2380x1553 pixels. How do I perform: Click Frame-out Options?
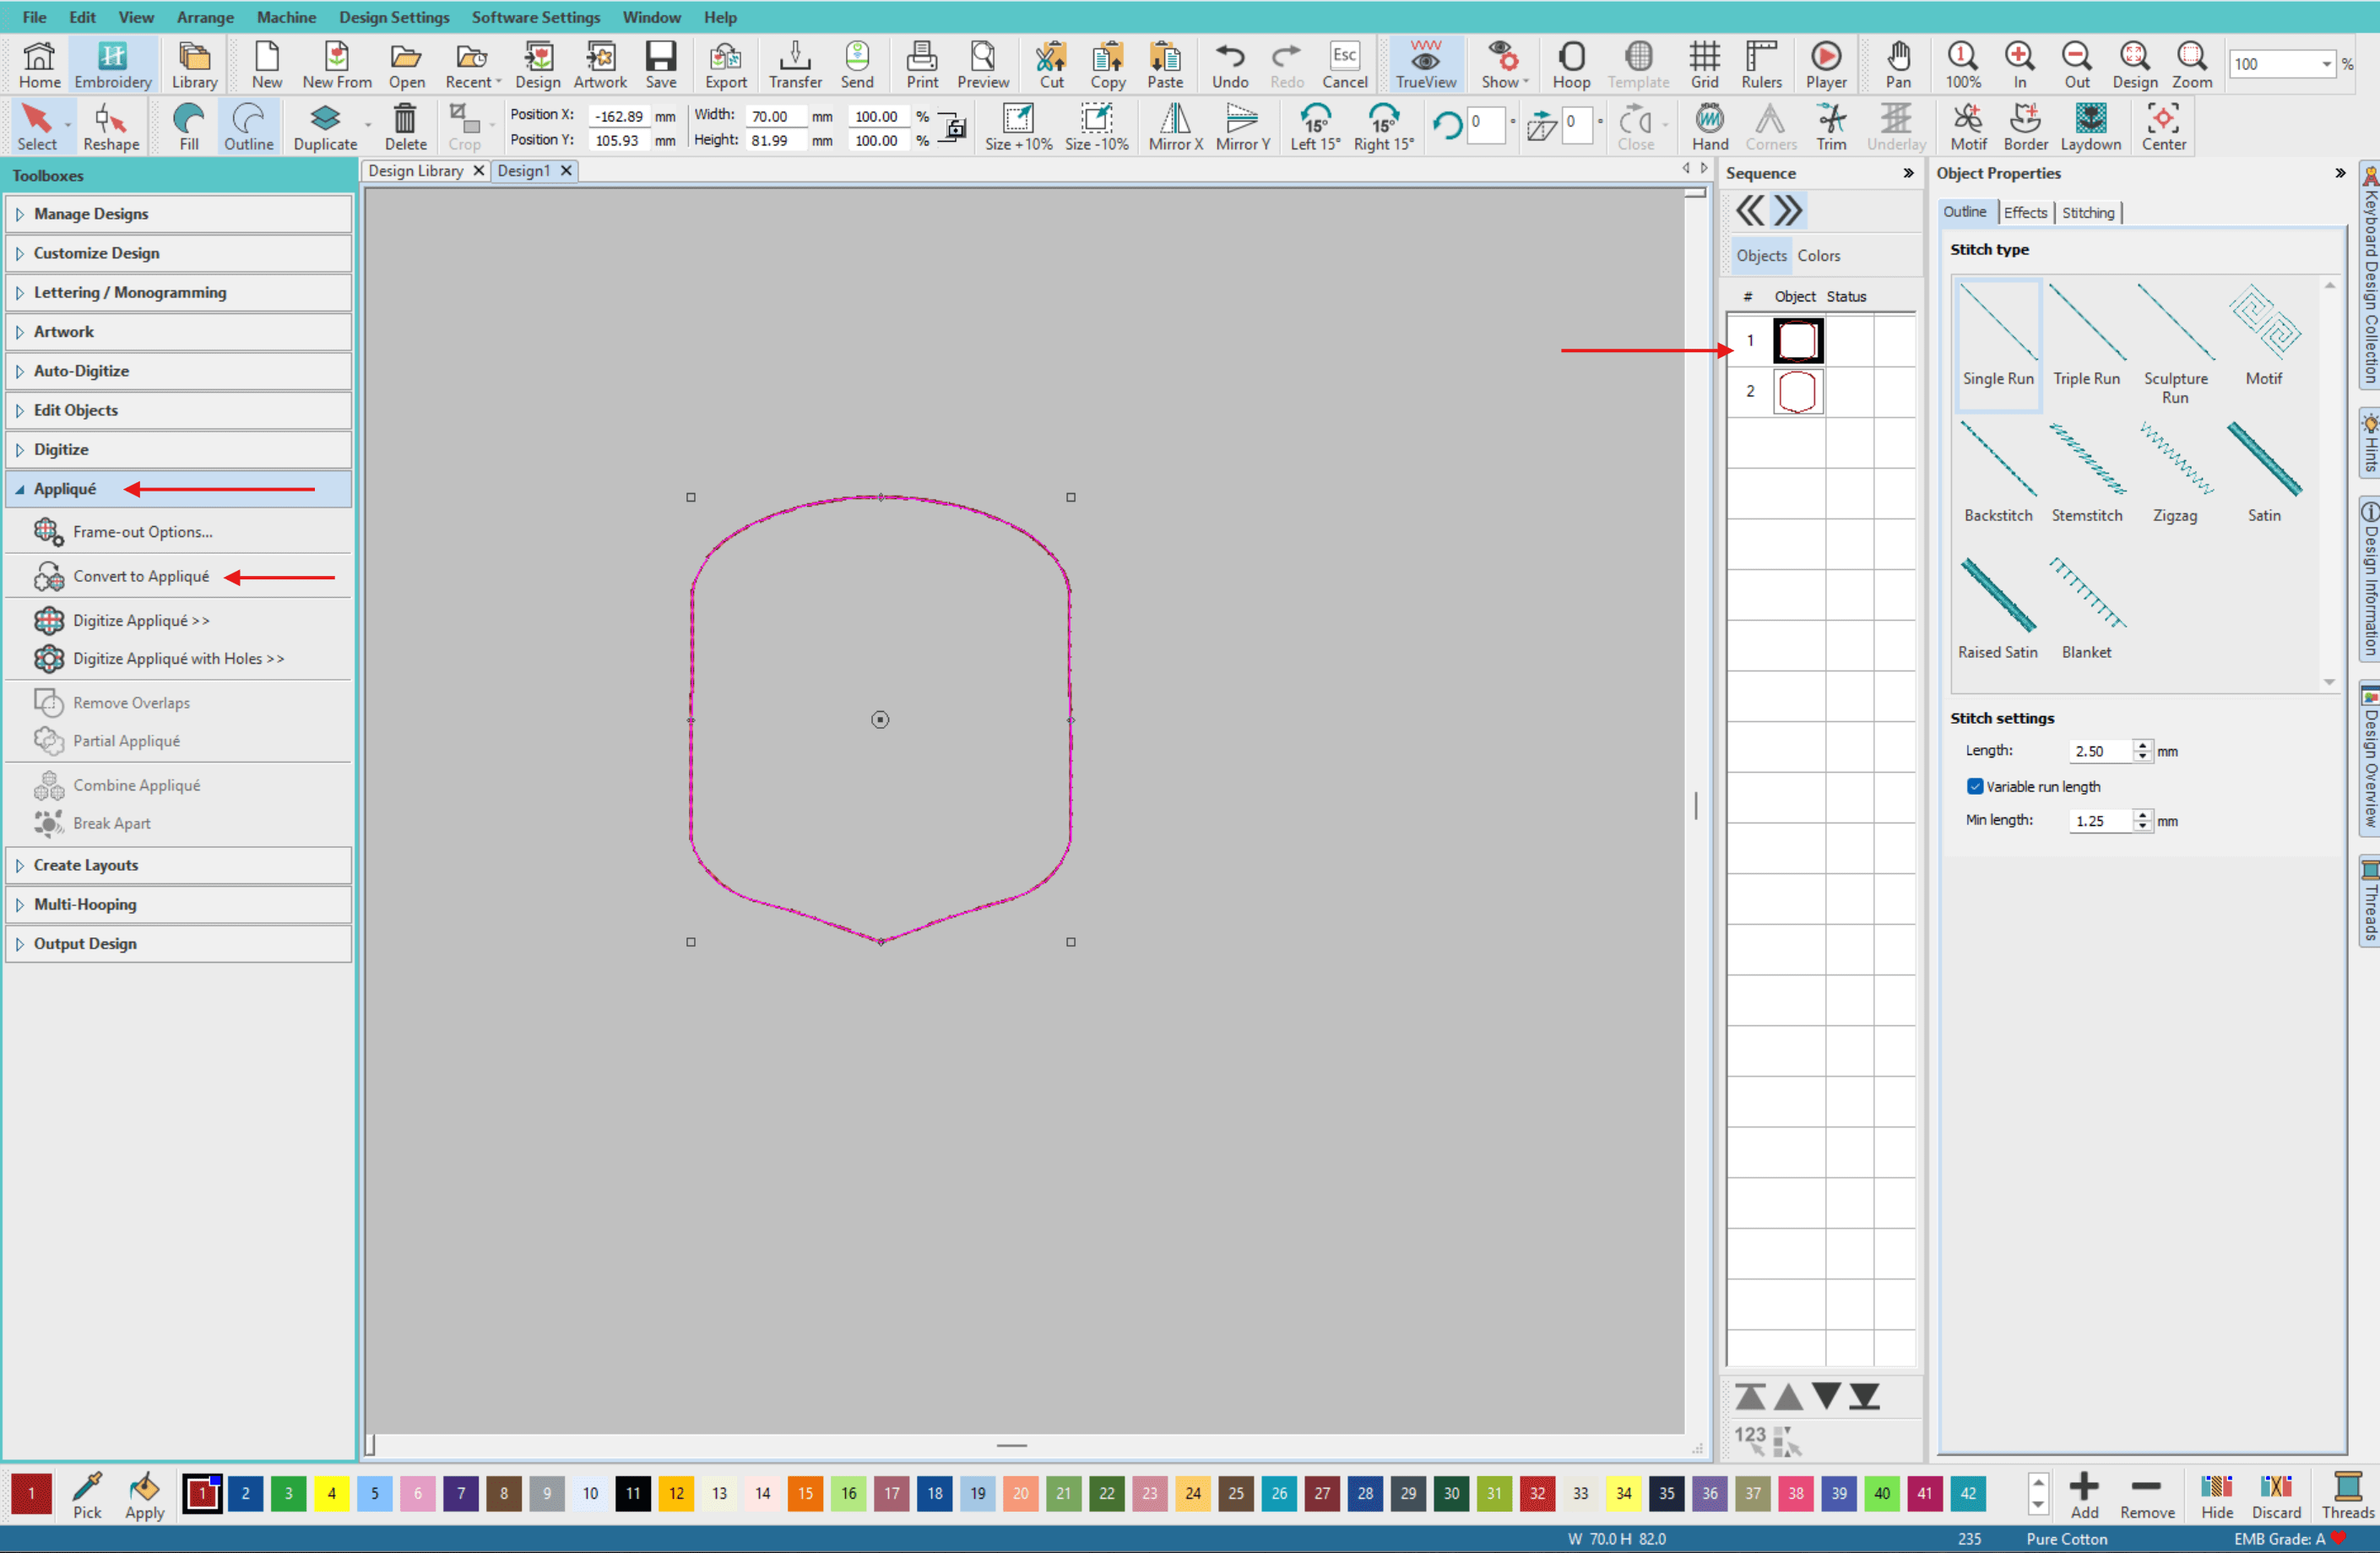pyautogui.click(x=142, y=532)
